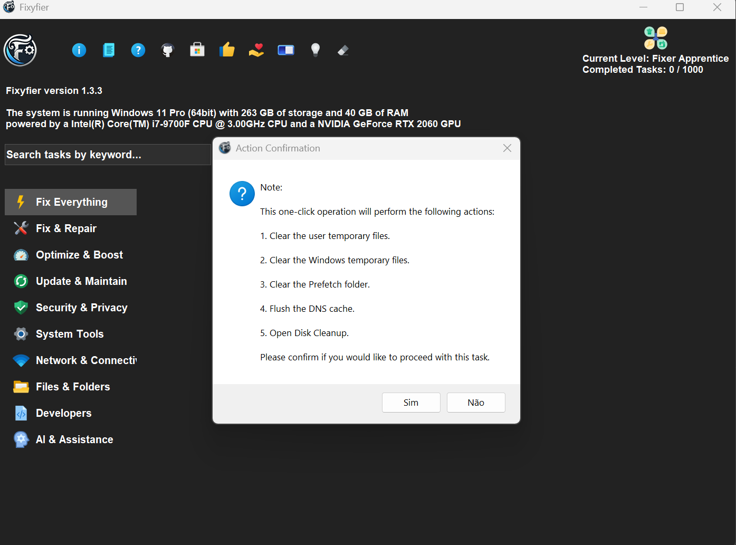
Task: Click the blue info icon in toolbar
Action: (79, 50)
